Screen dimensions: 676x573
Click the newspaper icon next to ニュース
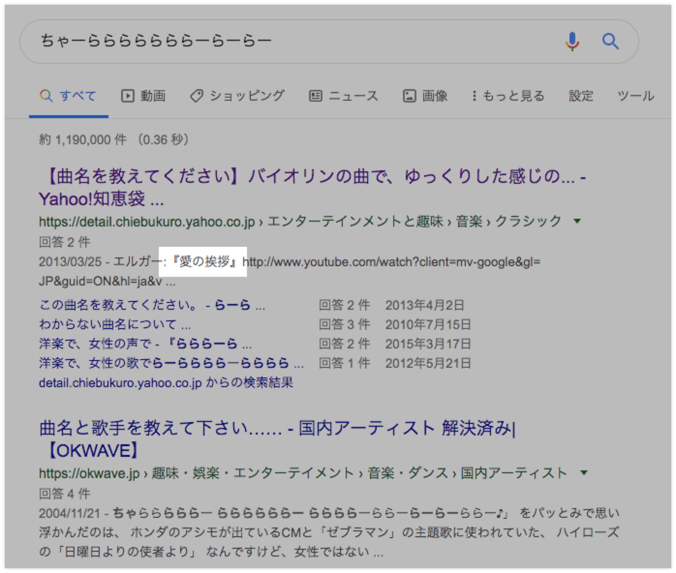(316, 95)
